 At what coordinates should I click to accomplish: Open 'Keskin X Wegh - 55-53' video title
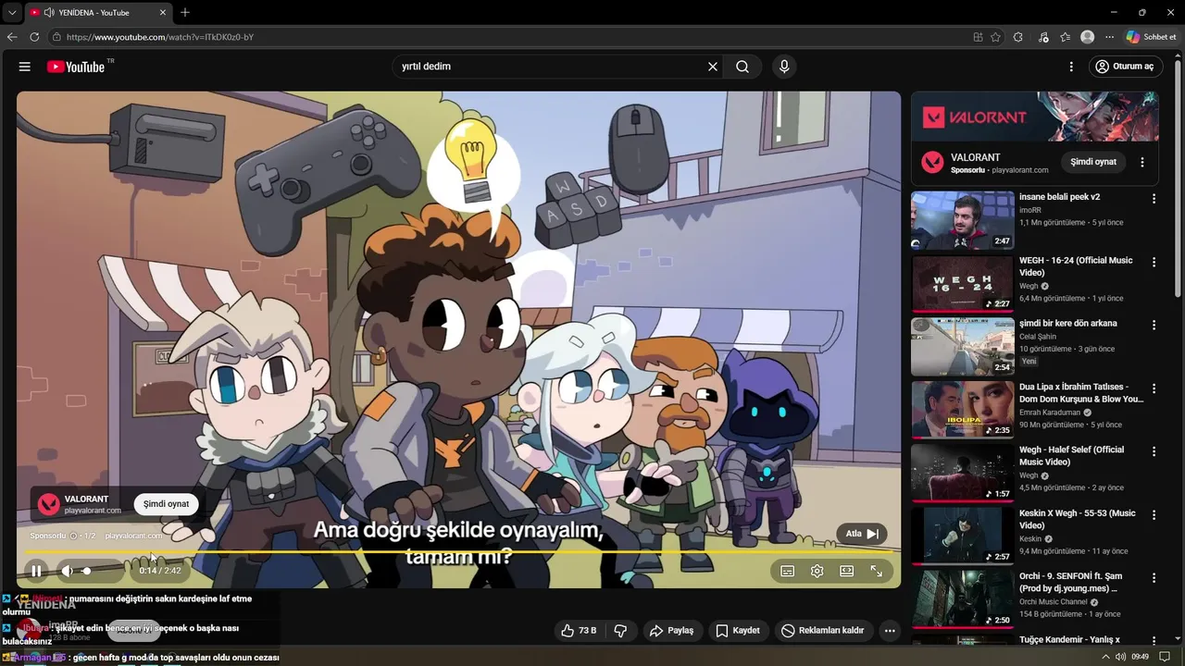pyautogui.click(x=1078, y=519)
